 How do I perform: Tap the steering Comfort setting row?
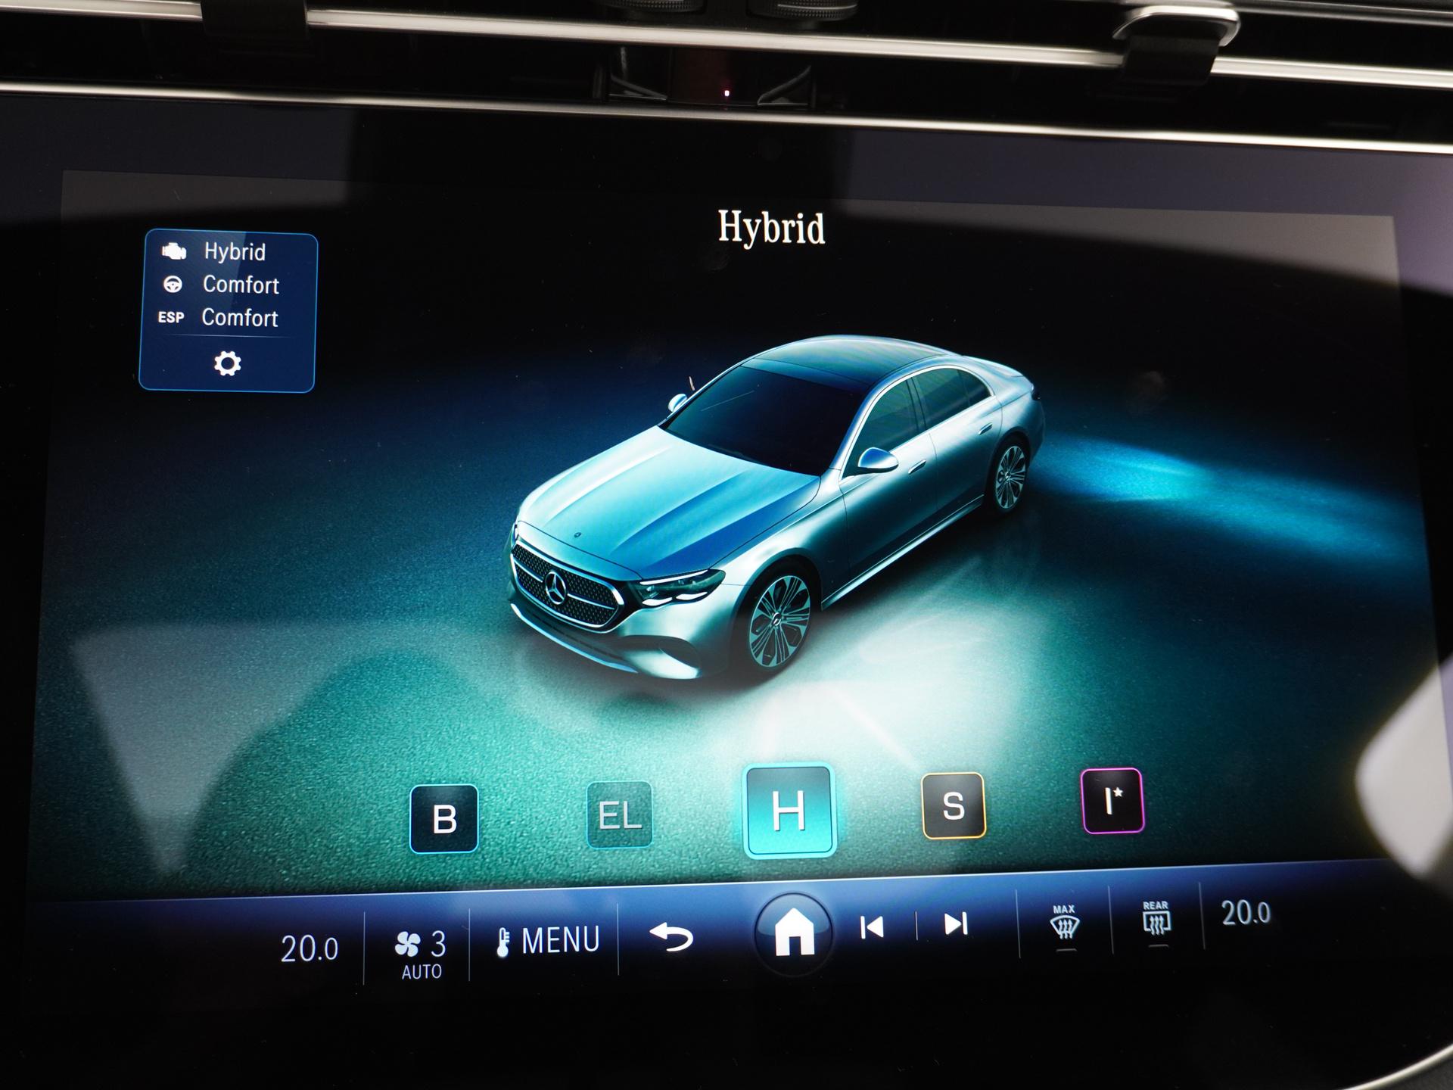(x=227, y=285)
